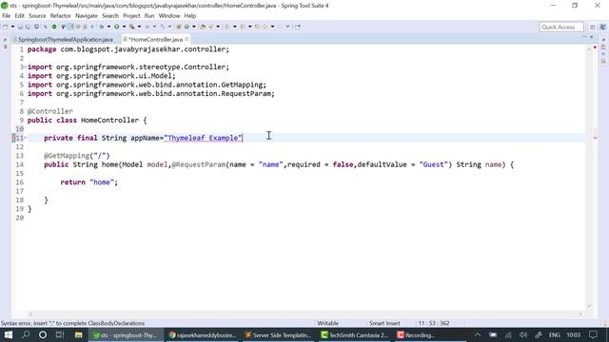Click the Open Type toolbar icon

point(203,27)
